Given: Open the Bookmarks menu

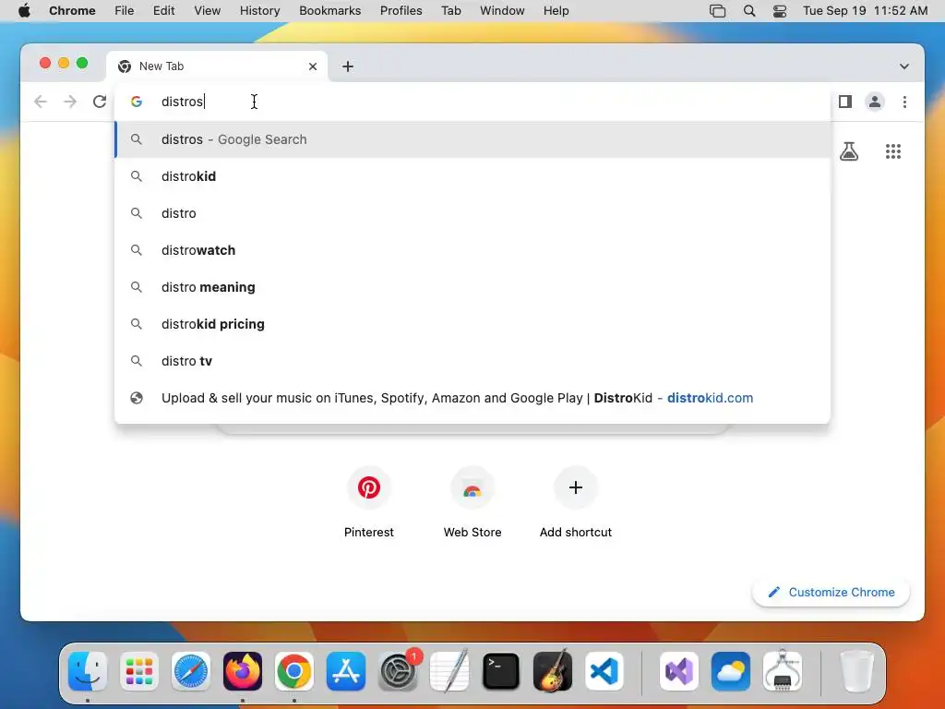Looking at the screenshot, I should (329, 11).
